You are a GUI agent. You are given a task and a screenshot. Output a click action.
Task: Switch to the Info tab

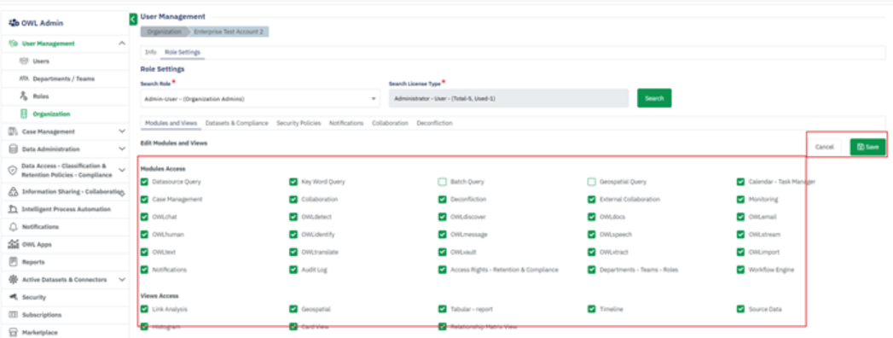pos(150,52)
